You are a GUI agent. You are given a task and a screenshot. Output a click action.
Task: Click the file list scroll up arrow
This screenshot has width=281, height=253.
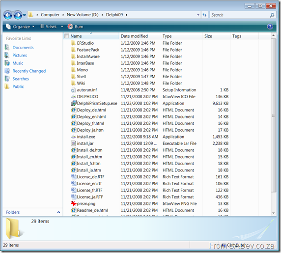coord(274,35)
